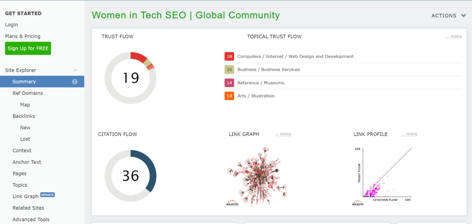This screenshot has height=224, width=472.
Task: Click the Citation Flow value 36
Action: (130, 176)
